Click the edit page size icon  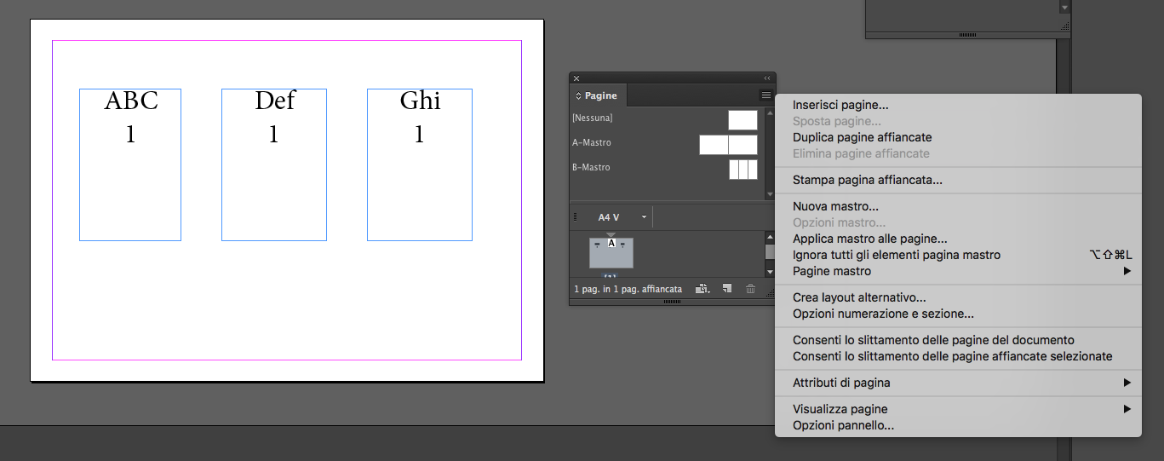[702, 289]
